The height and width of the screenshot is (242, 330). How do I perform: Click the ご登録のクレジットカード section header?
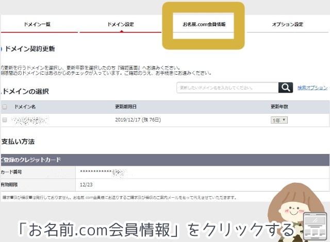pos(165,160)
